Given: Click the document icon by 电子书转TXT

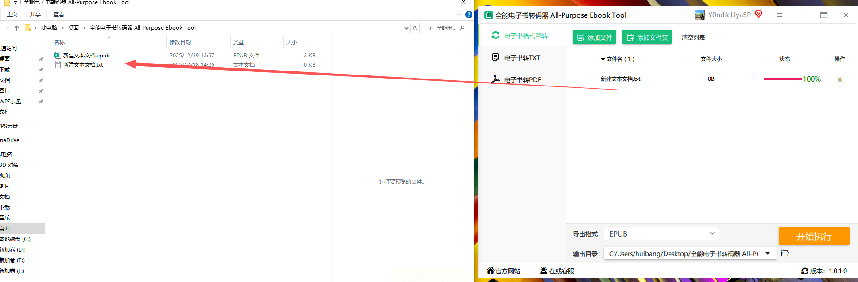Looking at the screenshot, I should pyautogui.click(x=495, y=57).
